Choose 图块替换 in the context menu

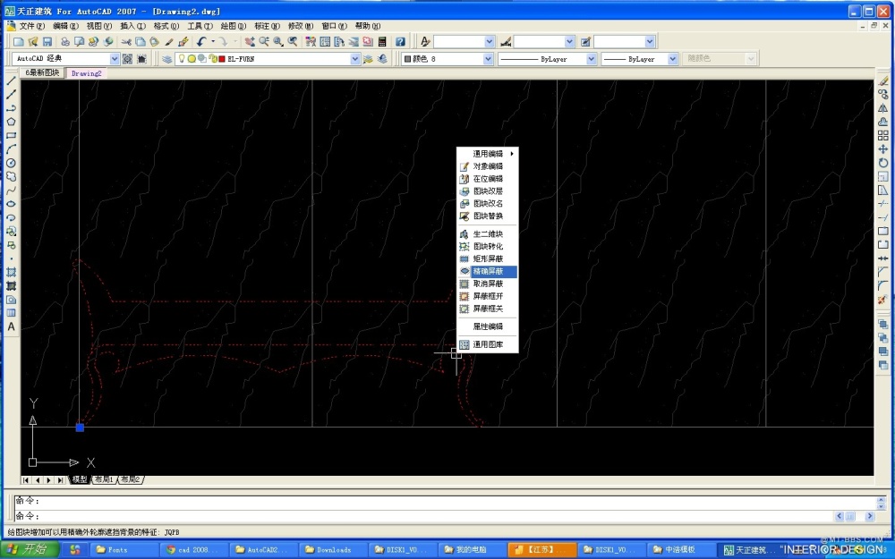pos(488,216)
